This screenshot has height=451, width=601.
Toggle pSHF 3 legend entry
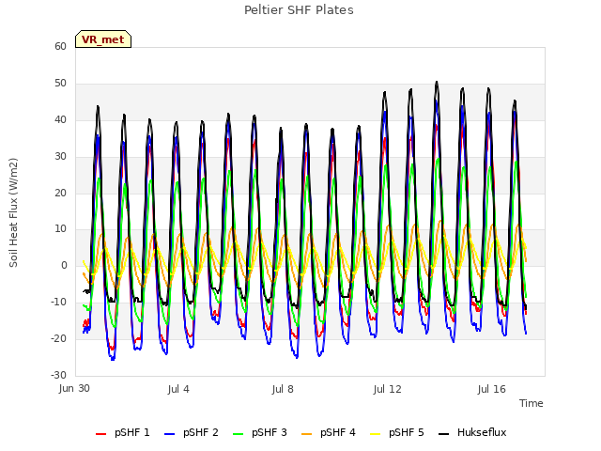click(260, 432)
